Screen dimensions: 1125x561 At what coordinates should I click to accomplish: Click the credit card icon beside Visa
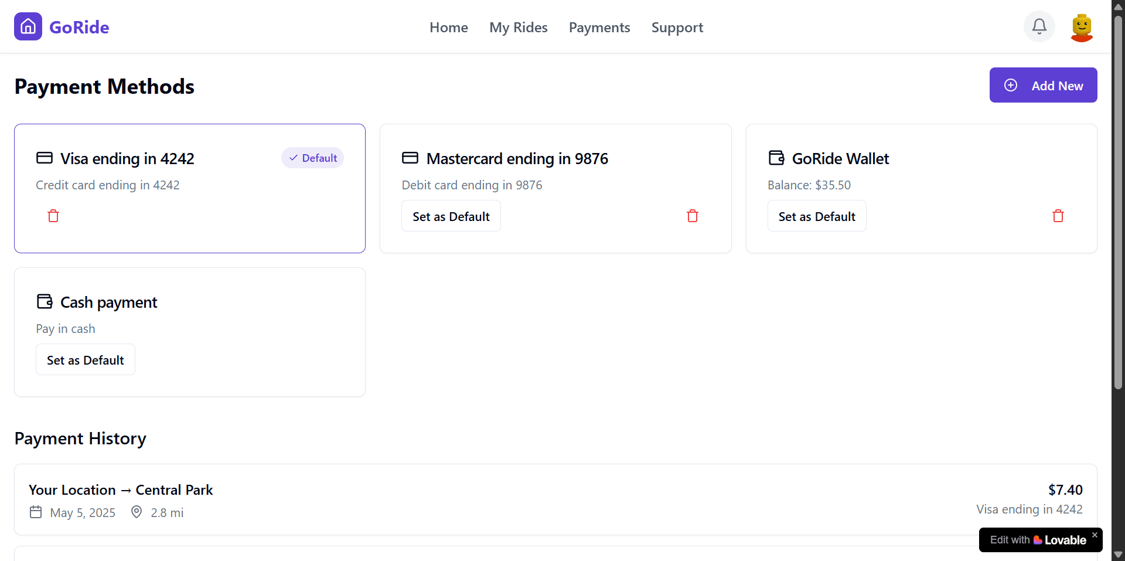click(45, 158)
